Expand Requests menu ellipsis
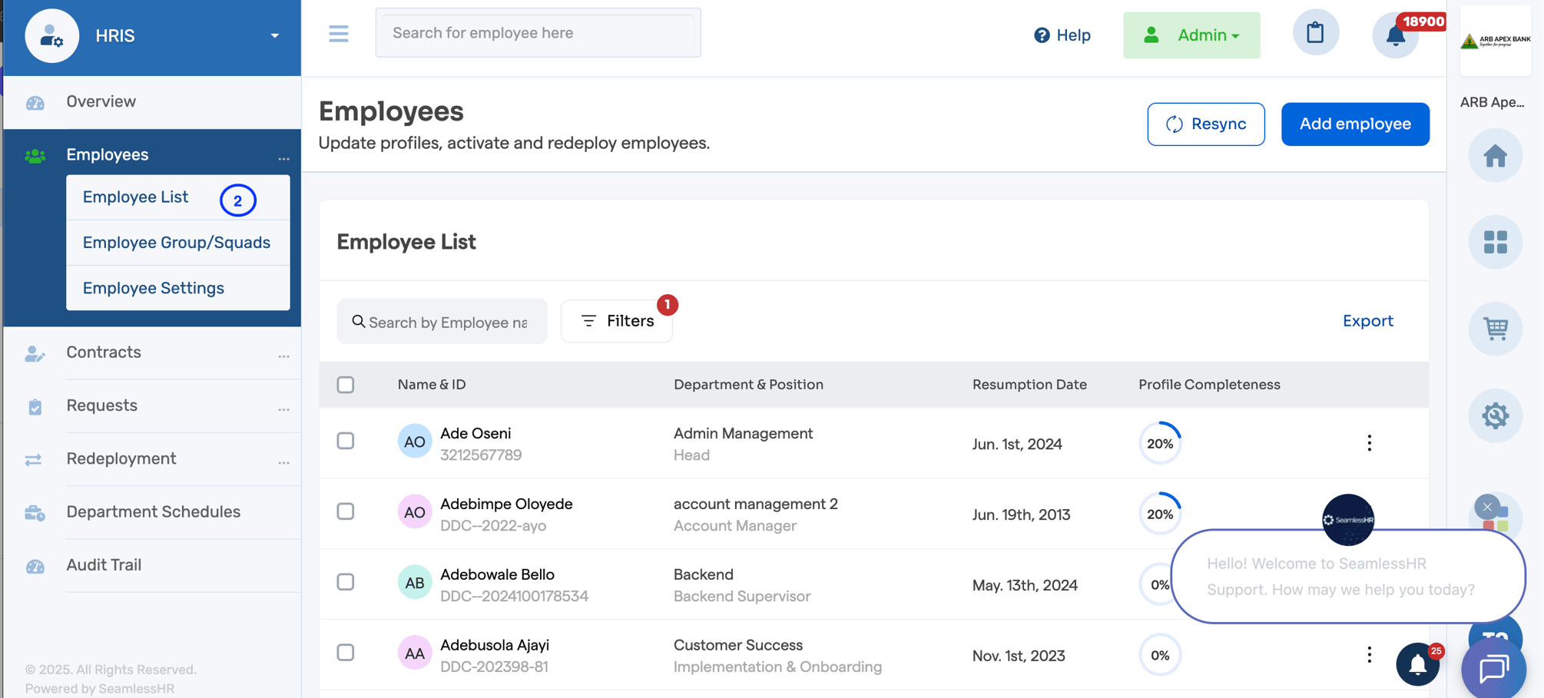This screenshot has width=1544, height=698. point(283,409)
